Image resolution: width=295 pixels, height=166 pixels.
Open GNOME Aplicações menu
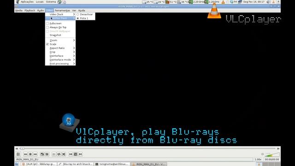27,2
